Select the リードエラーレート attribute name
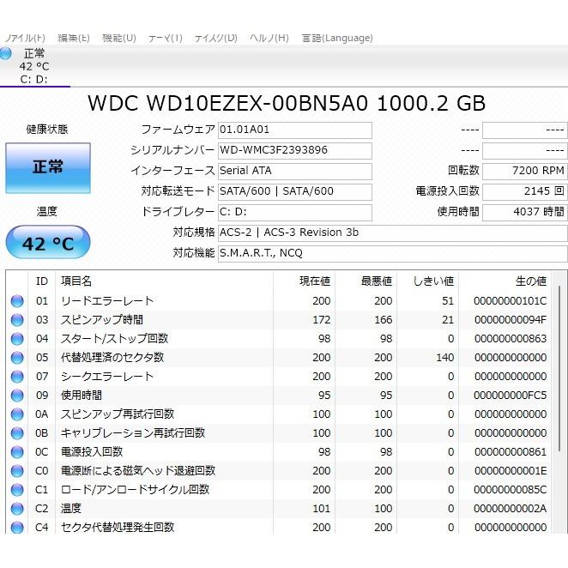Viewport: 568px width, 568px height. pos(107,301)
